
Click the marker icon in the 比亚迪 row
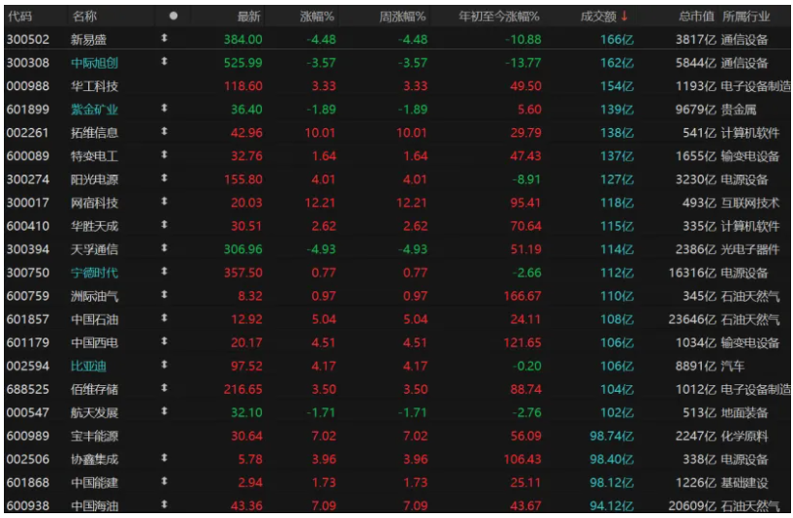click(164, 365)
